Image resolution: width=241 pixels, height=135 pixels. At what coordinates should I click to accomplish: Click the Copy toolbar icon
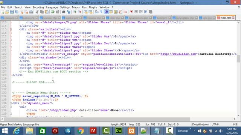pos(42,12)
